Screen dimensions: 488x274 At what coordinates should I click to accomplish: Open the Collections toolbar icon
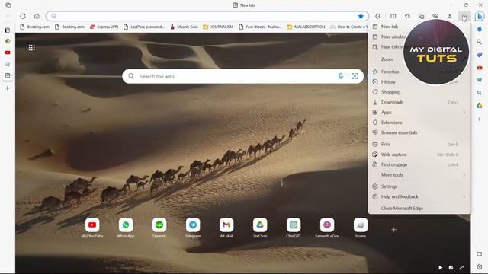[x=422, y=16]
